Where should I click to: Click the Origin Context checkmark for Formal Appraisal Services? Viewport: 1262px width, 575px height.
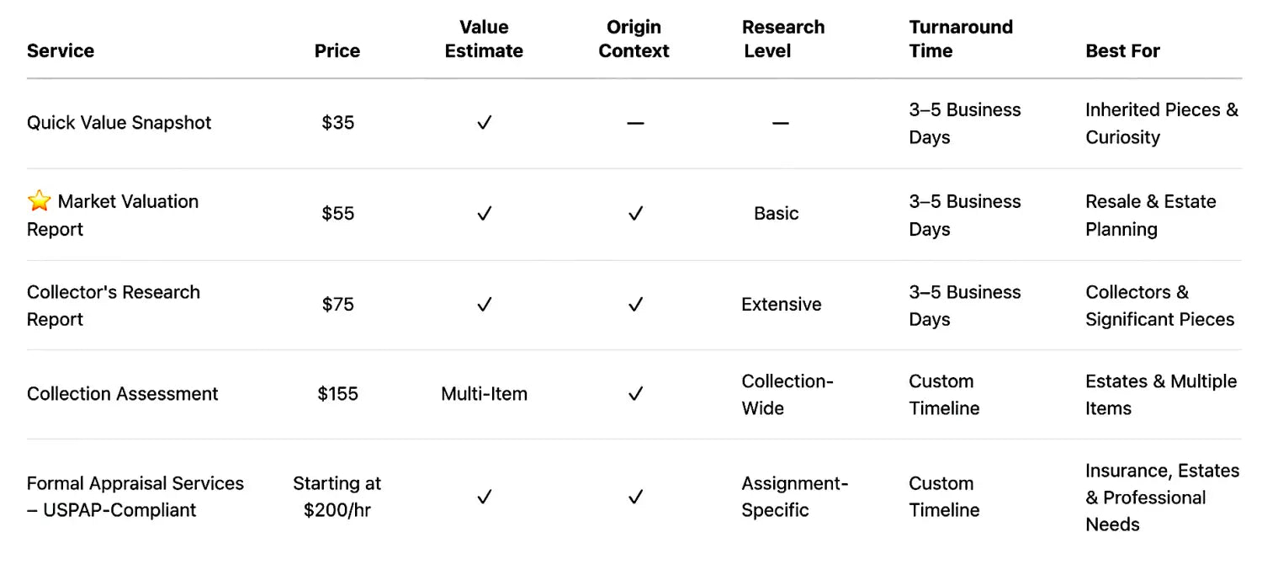[635, 498]
